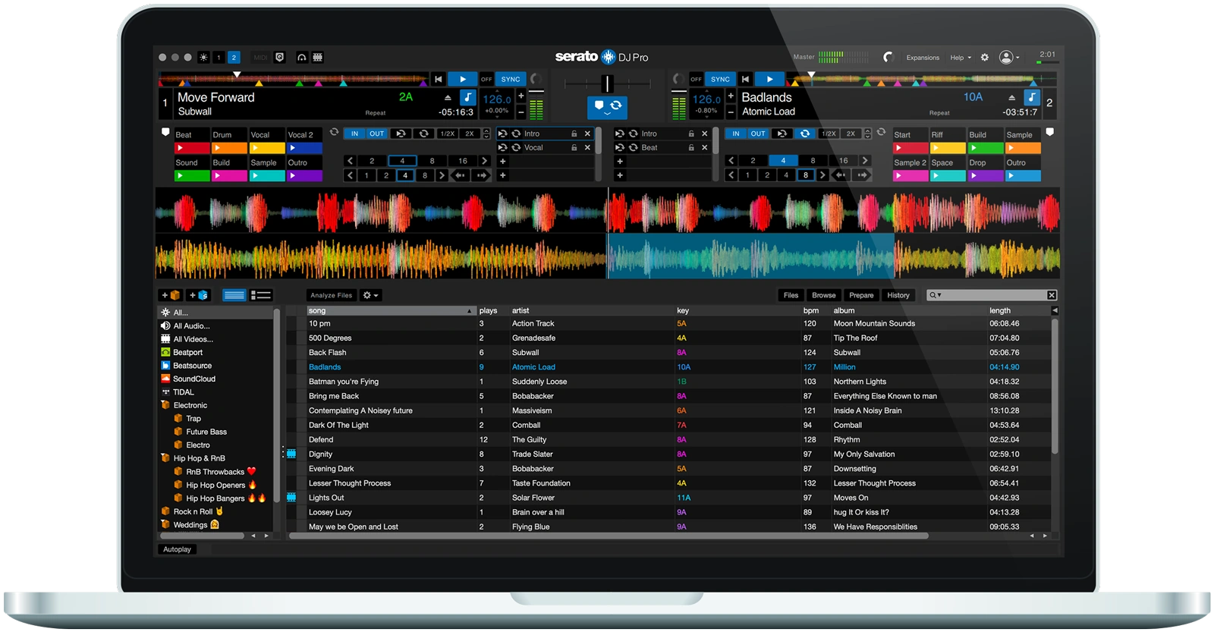The height and width of the screenshot is (632, 1214).
Task: Open the user account dropdown
Action: pos(1009,58)
